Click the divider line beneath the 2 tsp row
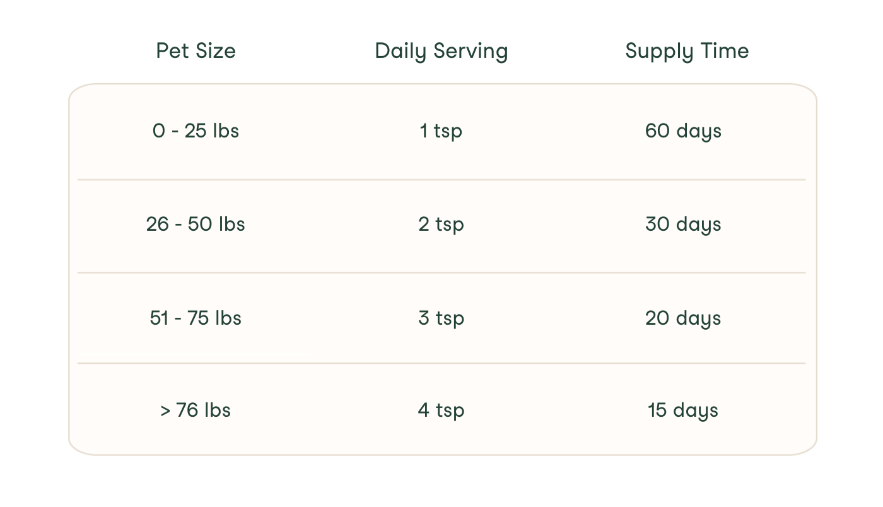883x507 pixels. (x=441, y=273)
